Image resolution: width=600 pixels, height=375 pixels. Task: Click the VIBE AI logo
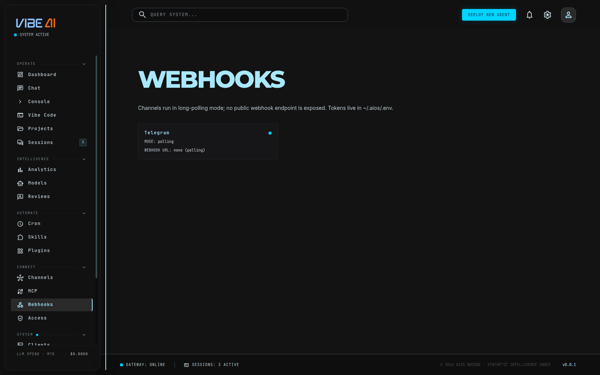(36, 23)
